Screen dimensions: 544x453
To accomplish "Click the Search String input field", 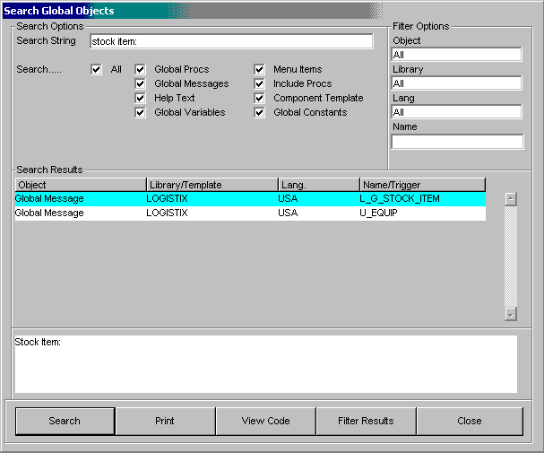I will 231,41.
